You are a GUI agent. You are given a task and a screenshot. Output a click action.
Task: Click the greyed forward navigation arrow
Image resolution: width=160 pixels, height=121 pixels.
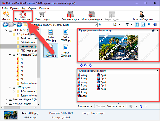tap(11, 25)
